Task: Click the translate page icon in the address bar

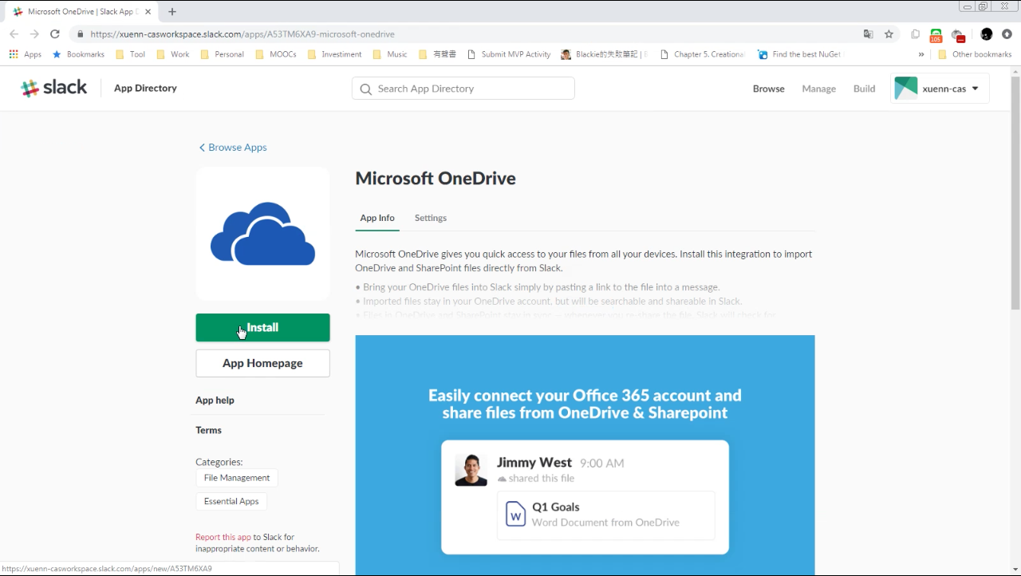Action: (868, 34)
